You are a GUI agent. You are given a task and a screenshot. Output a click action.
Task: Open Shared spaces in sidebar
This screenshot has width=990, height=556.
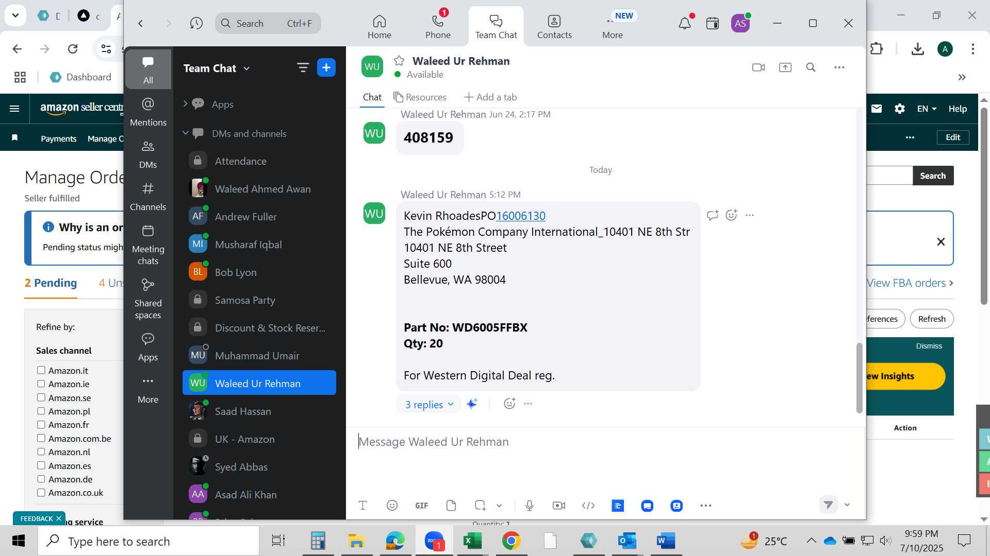point(148,299)
